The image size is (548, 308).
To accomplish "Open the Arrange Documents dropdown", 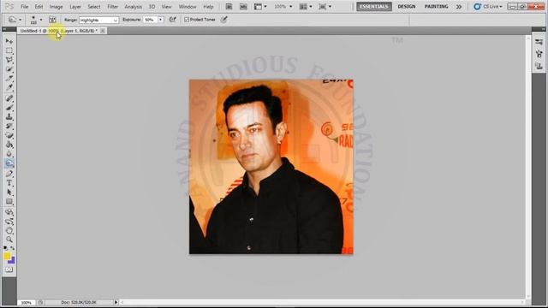I will [306, 6].
